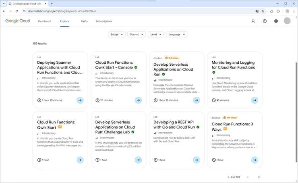Open Monitoring and Logging for Cloud Run Functions
Image resolution: width=298 pixels, height=183 pixels.
click(x=233, y=65)
